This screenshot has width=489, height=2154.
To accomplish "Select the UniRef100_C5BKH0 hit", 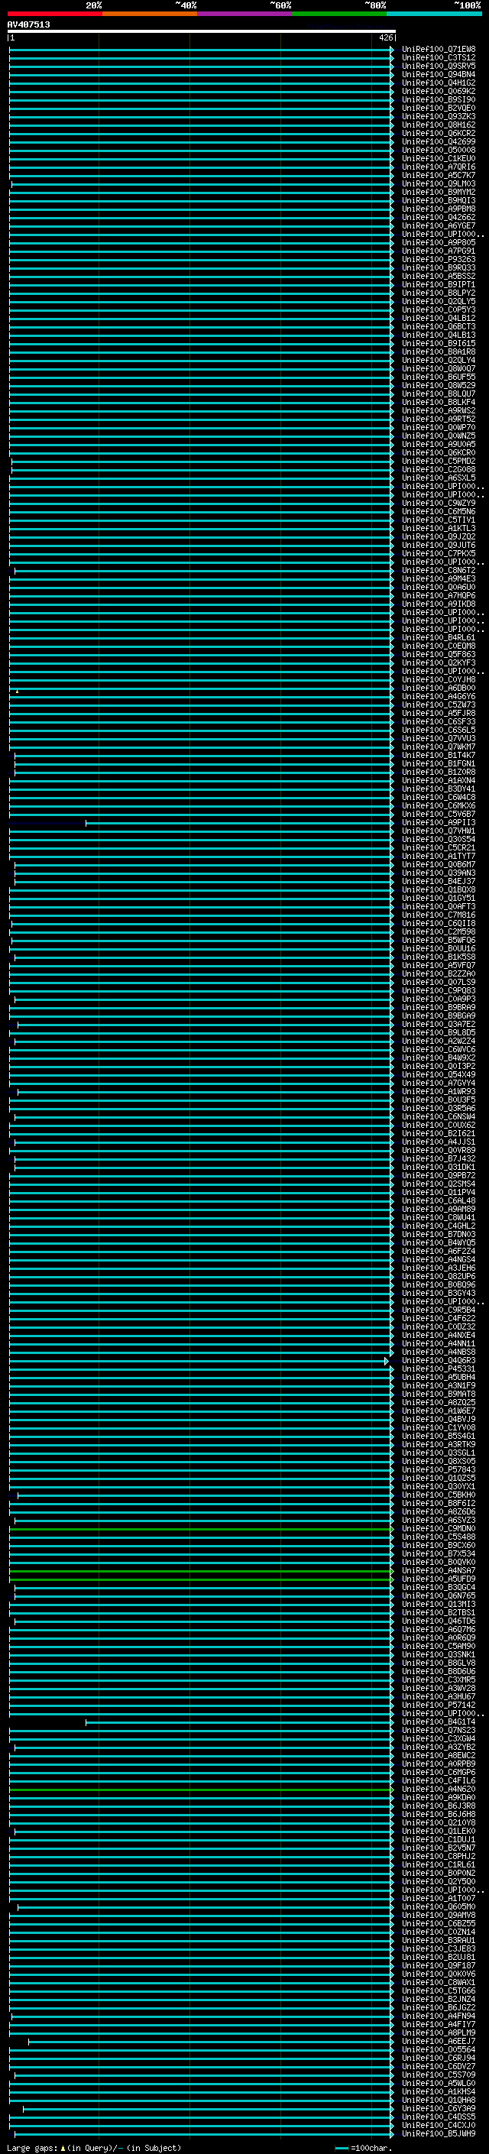I will click(438, 1496).
